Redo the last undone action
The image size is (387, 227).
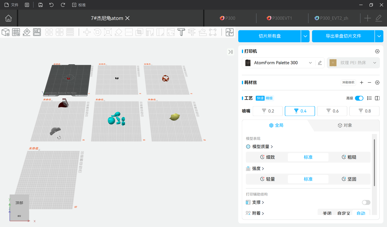coord(63,5)
